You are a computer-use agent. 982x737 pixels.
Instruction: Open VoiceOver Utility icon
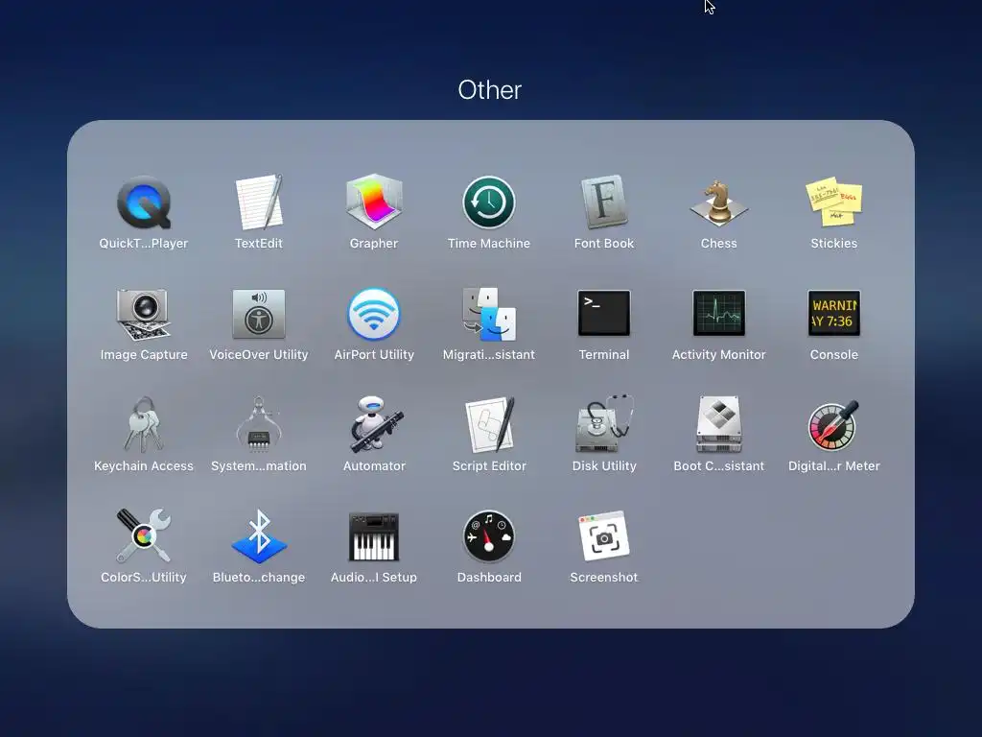click(x=259, y=314)
